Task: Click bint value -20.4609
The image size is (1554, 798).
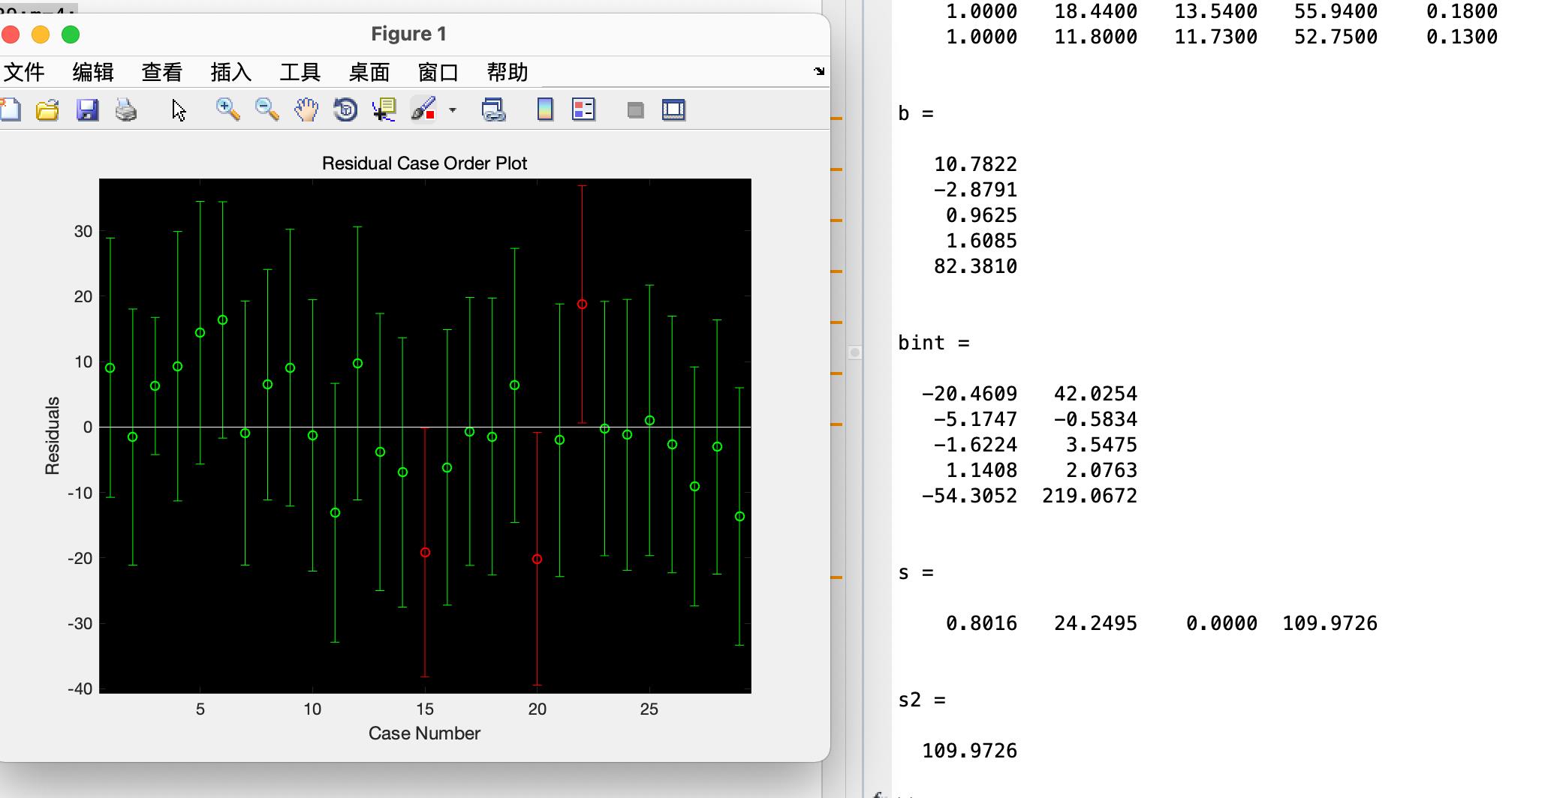Action: [969, 394]
